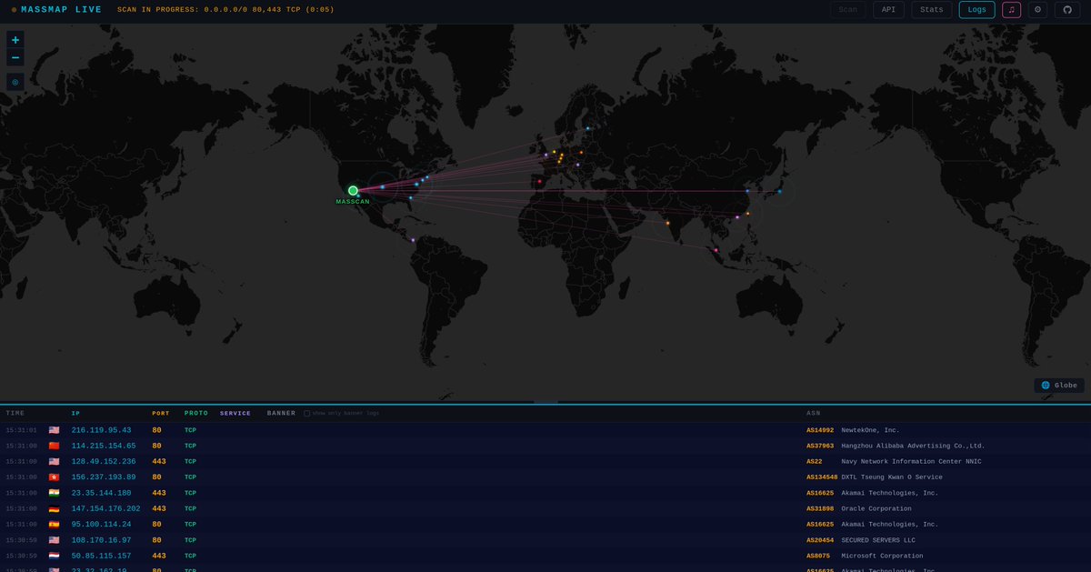Sort by the PORT column header

coord(161,413)
